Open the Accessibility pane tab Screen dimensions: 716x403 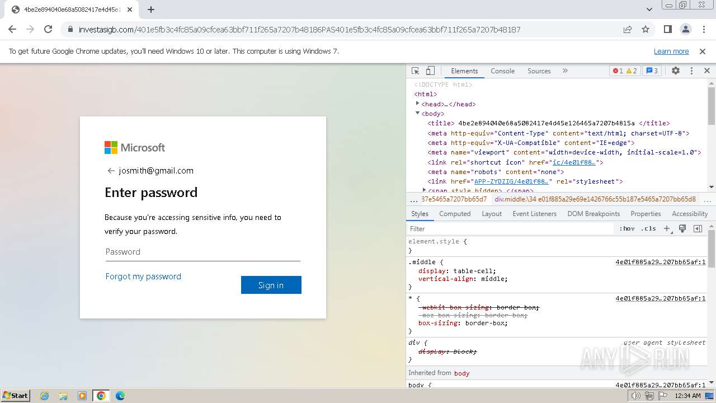[690, 214]
